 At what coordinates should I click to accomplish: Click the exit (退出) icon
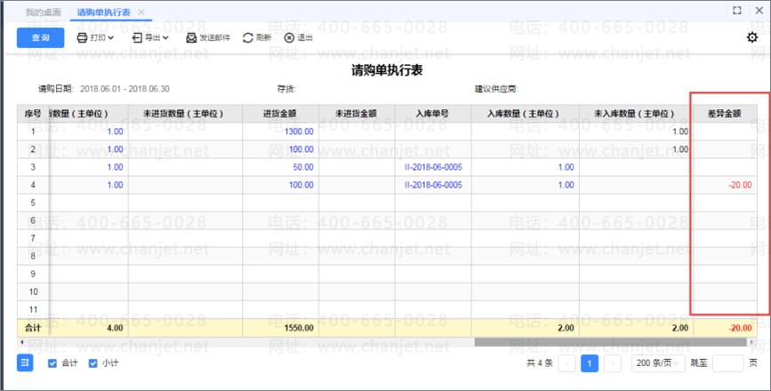[289, 38]
